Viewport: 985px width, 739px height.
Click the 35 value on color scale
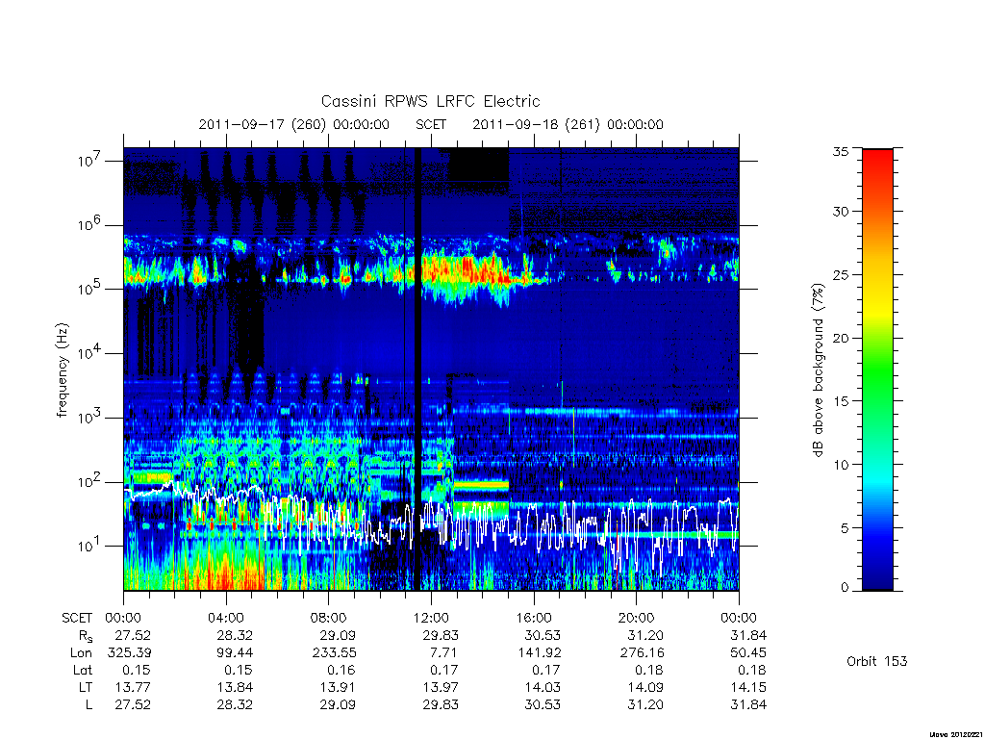tap(841, 151)
